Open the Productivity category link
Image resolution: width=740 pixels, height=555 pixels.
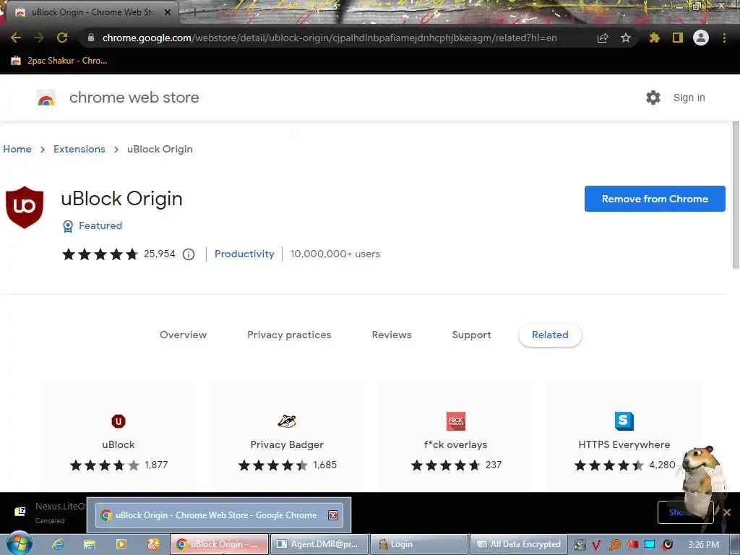coord(244,254)
